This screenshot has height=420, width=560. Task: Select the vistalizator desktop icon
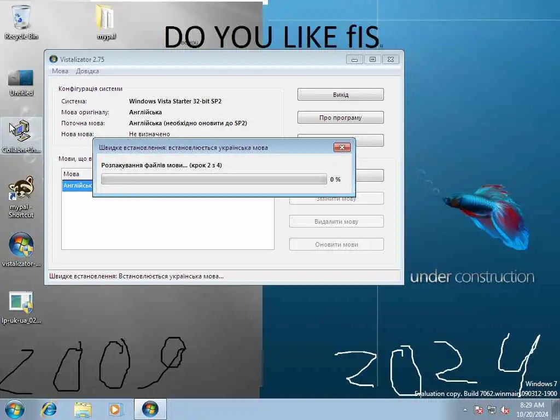point(21,249)
